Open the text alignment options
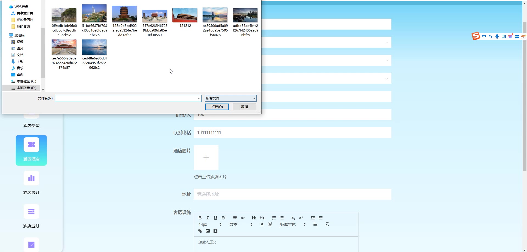 point(315,224)
